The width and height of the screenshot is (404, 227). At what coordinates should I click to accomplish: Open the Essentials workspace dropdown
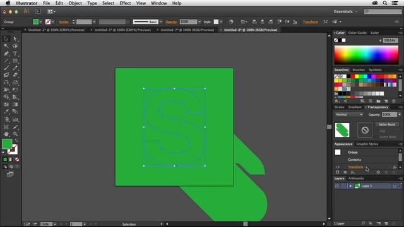(345, 11)
